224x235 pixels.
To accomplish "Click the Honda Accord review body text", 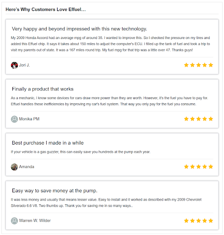I will (x=110, y=44).
